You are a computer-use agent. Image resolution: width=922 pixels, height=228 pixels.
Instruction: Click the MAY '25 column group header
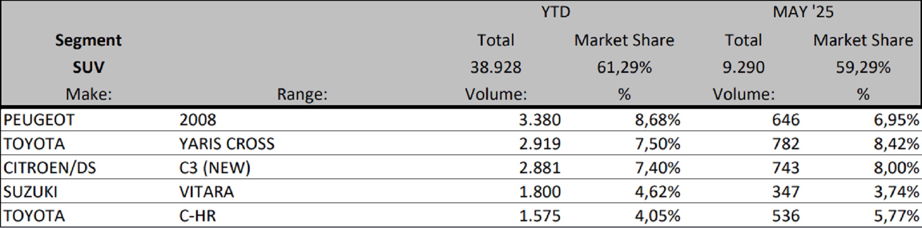click(x=803, y=12)
